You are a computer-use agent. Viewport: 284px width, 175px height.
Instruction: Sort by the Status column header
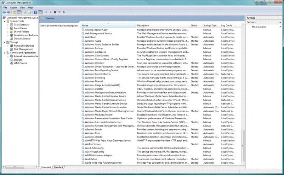coord(196,25)
